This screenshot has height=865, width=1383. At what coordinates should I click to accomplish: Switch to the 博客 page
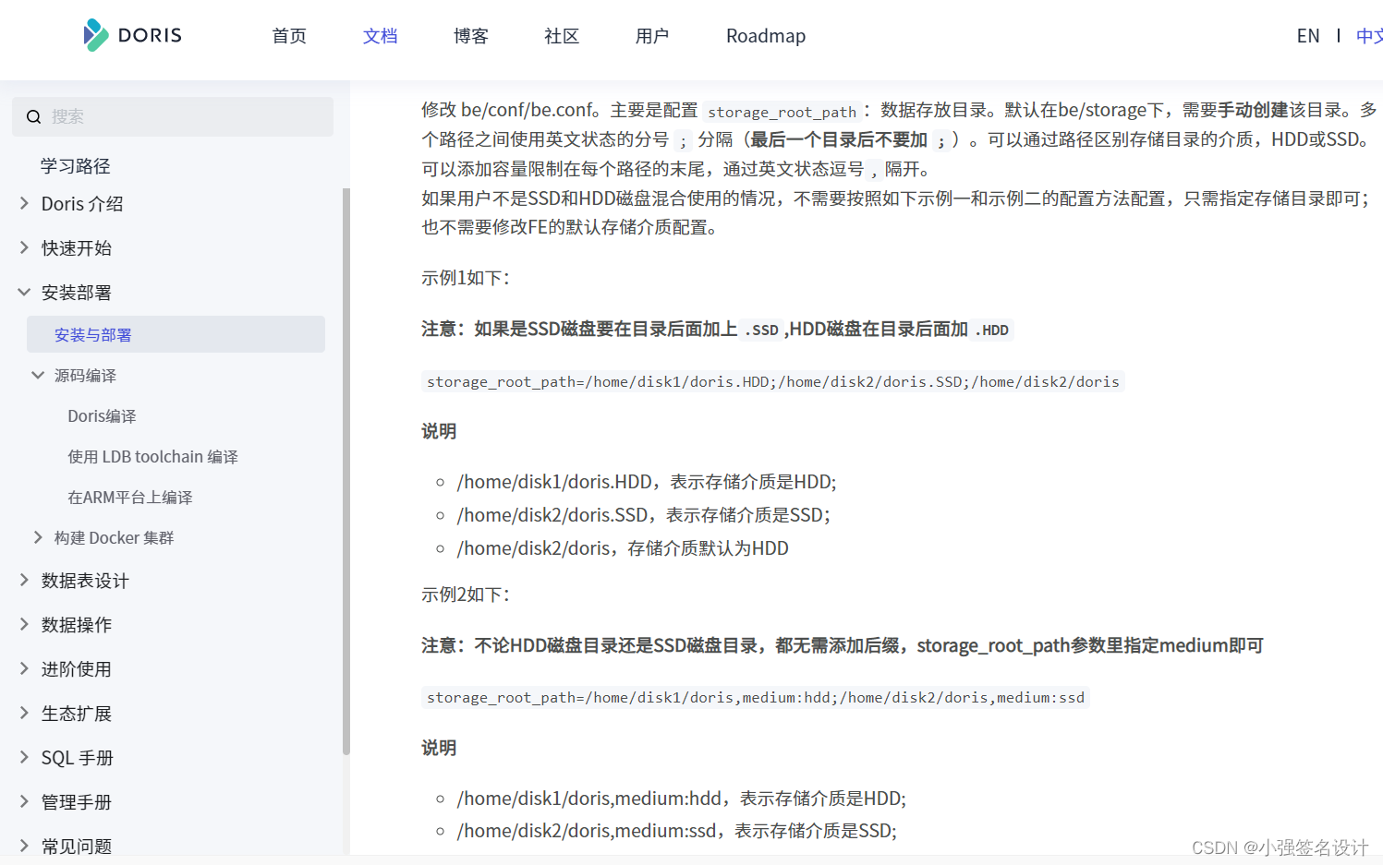tap(470, 35)
